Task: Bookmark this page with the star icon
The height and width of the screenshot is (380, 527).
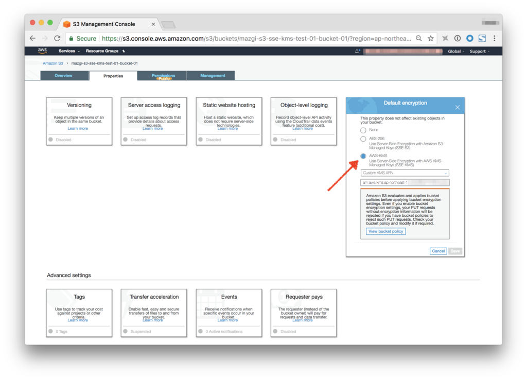Action: pyautogui.click(x=431, y=38)
